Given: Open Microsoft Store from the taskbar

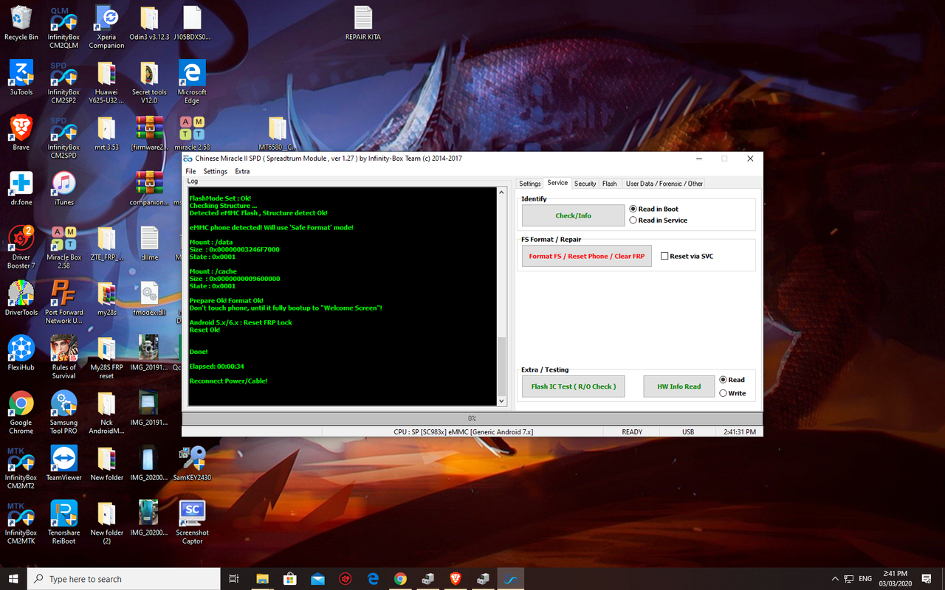Looking at the screenshot, I should click(289, 579).
